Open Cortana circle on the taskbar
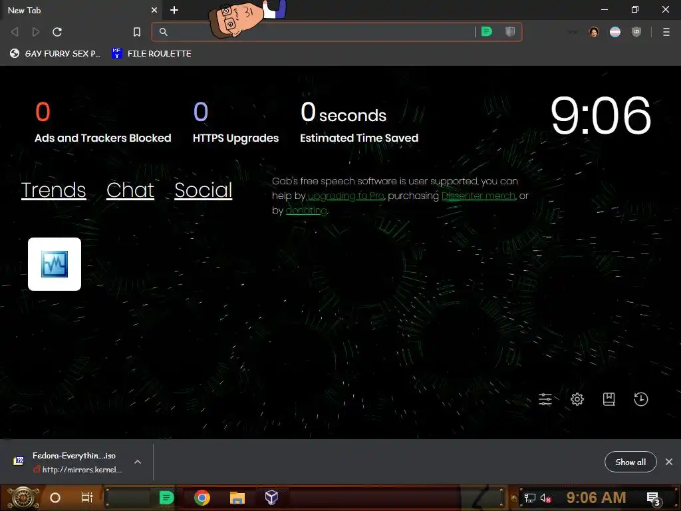Viewport: 681px width, 511px height. coord(55,498)
